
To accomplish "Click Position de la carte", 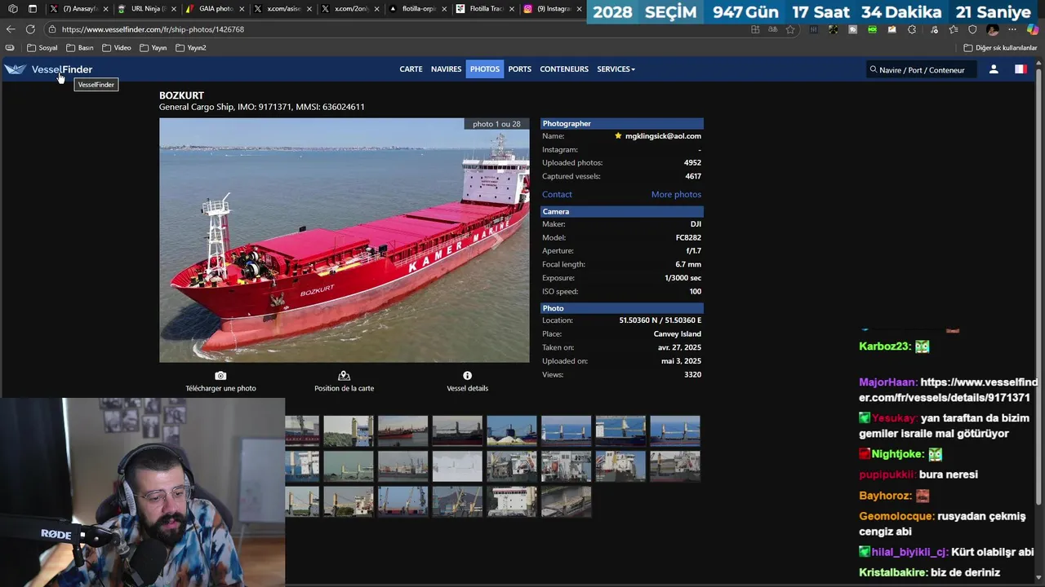I will [344, 388].
